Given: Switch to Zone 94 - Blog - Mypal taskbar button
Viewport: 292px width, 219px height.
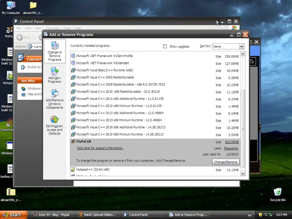Looking at the screenshot, I should 53,215.
